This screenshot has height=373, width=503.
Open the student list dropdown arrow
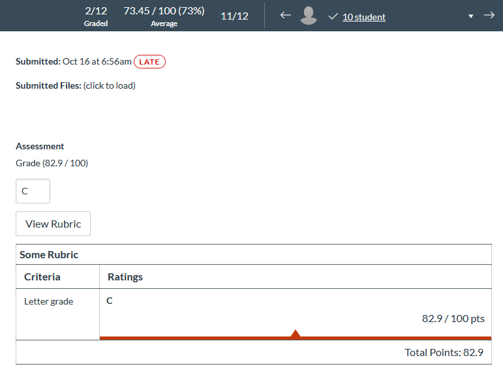pyautogui.click(x=471, y=16)
